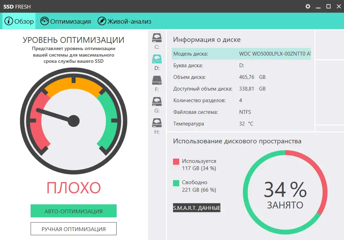Click the Объем диска: label
Screen dimensions: 344x240
(190, 77)
